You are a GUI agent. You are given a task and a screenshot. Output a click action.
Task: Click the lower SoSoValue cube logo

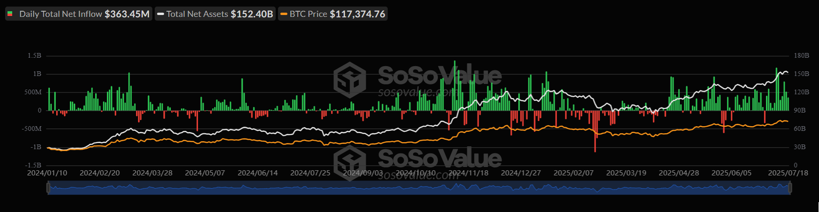click(349, 162)
